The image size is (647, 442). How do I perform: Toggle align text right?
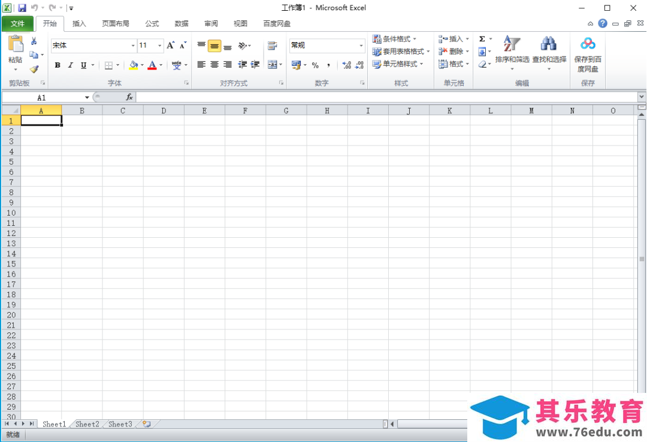pos(228,64)
